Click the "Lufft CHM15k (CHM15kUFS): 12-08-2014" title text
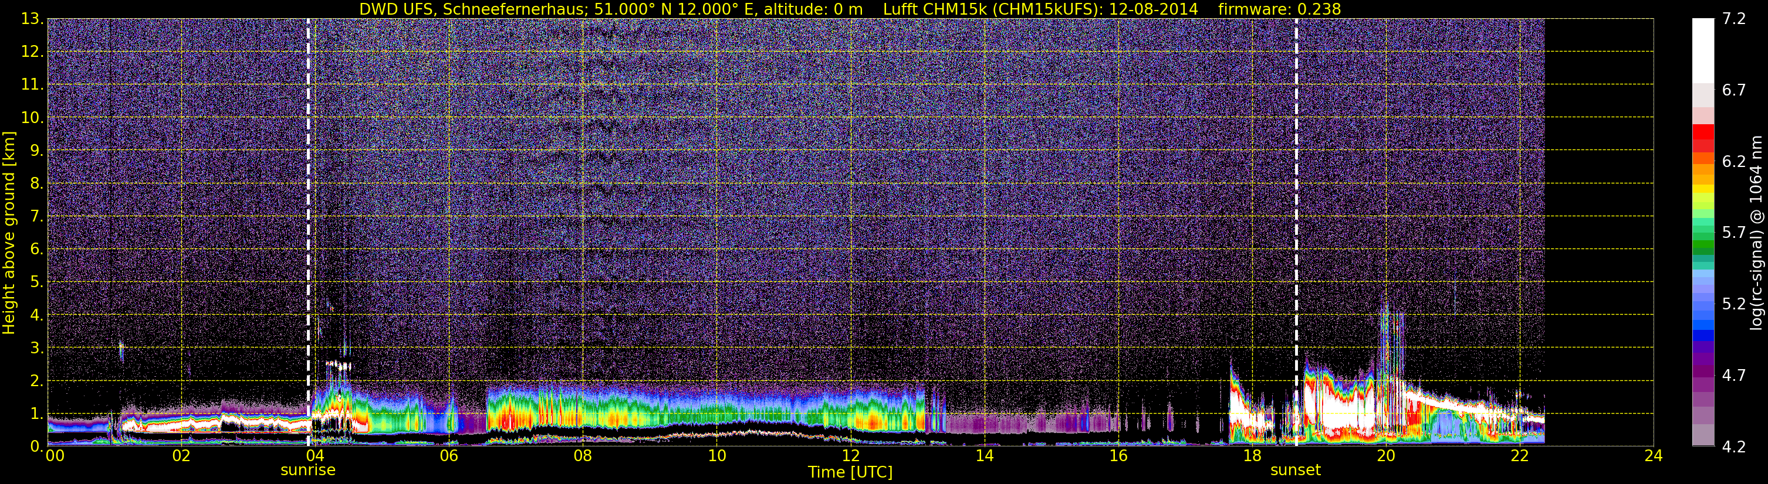The width and height of the screenshot is (1768, 484). point(1040,9)
